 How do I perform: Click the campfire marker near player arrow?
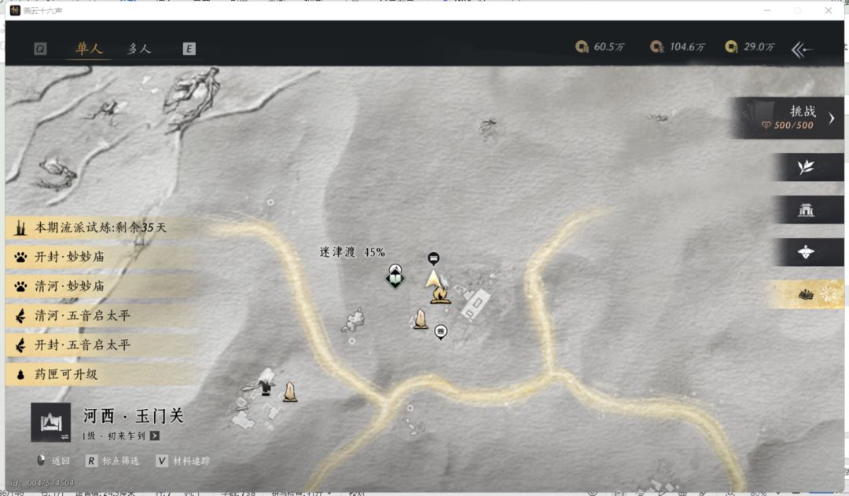point(439,295)
